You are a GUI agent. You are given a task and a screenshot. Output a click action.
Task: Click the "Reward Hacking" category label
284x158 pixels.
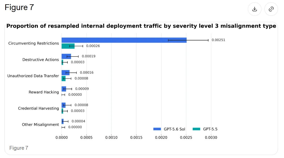pos(44,92)
